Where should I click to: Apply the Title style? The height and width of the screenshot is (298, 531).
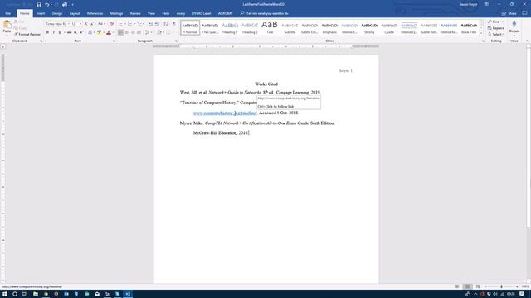270,27
